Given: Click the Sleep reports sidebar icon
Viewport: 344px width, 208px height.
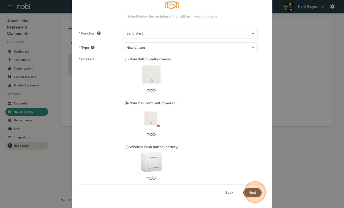Looking at the screenshot, I should (x=10, y=68).
